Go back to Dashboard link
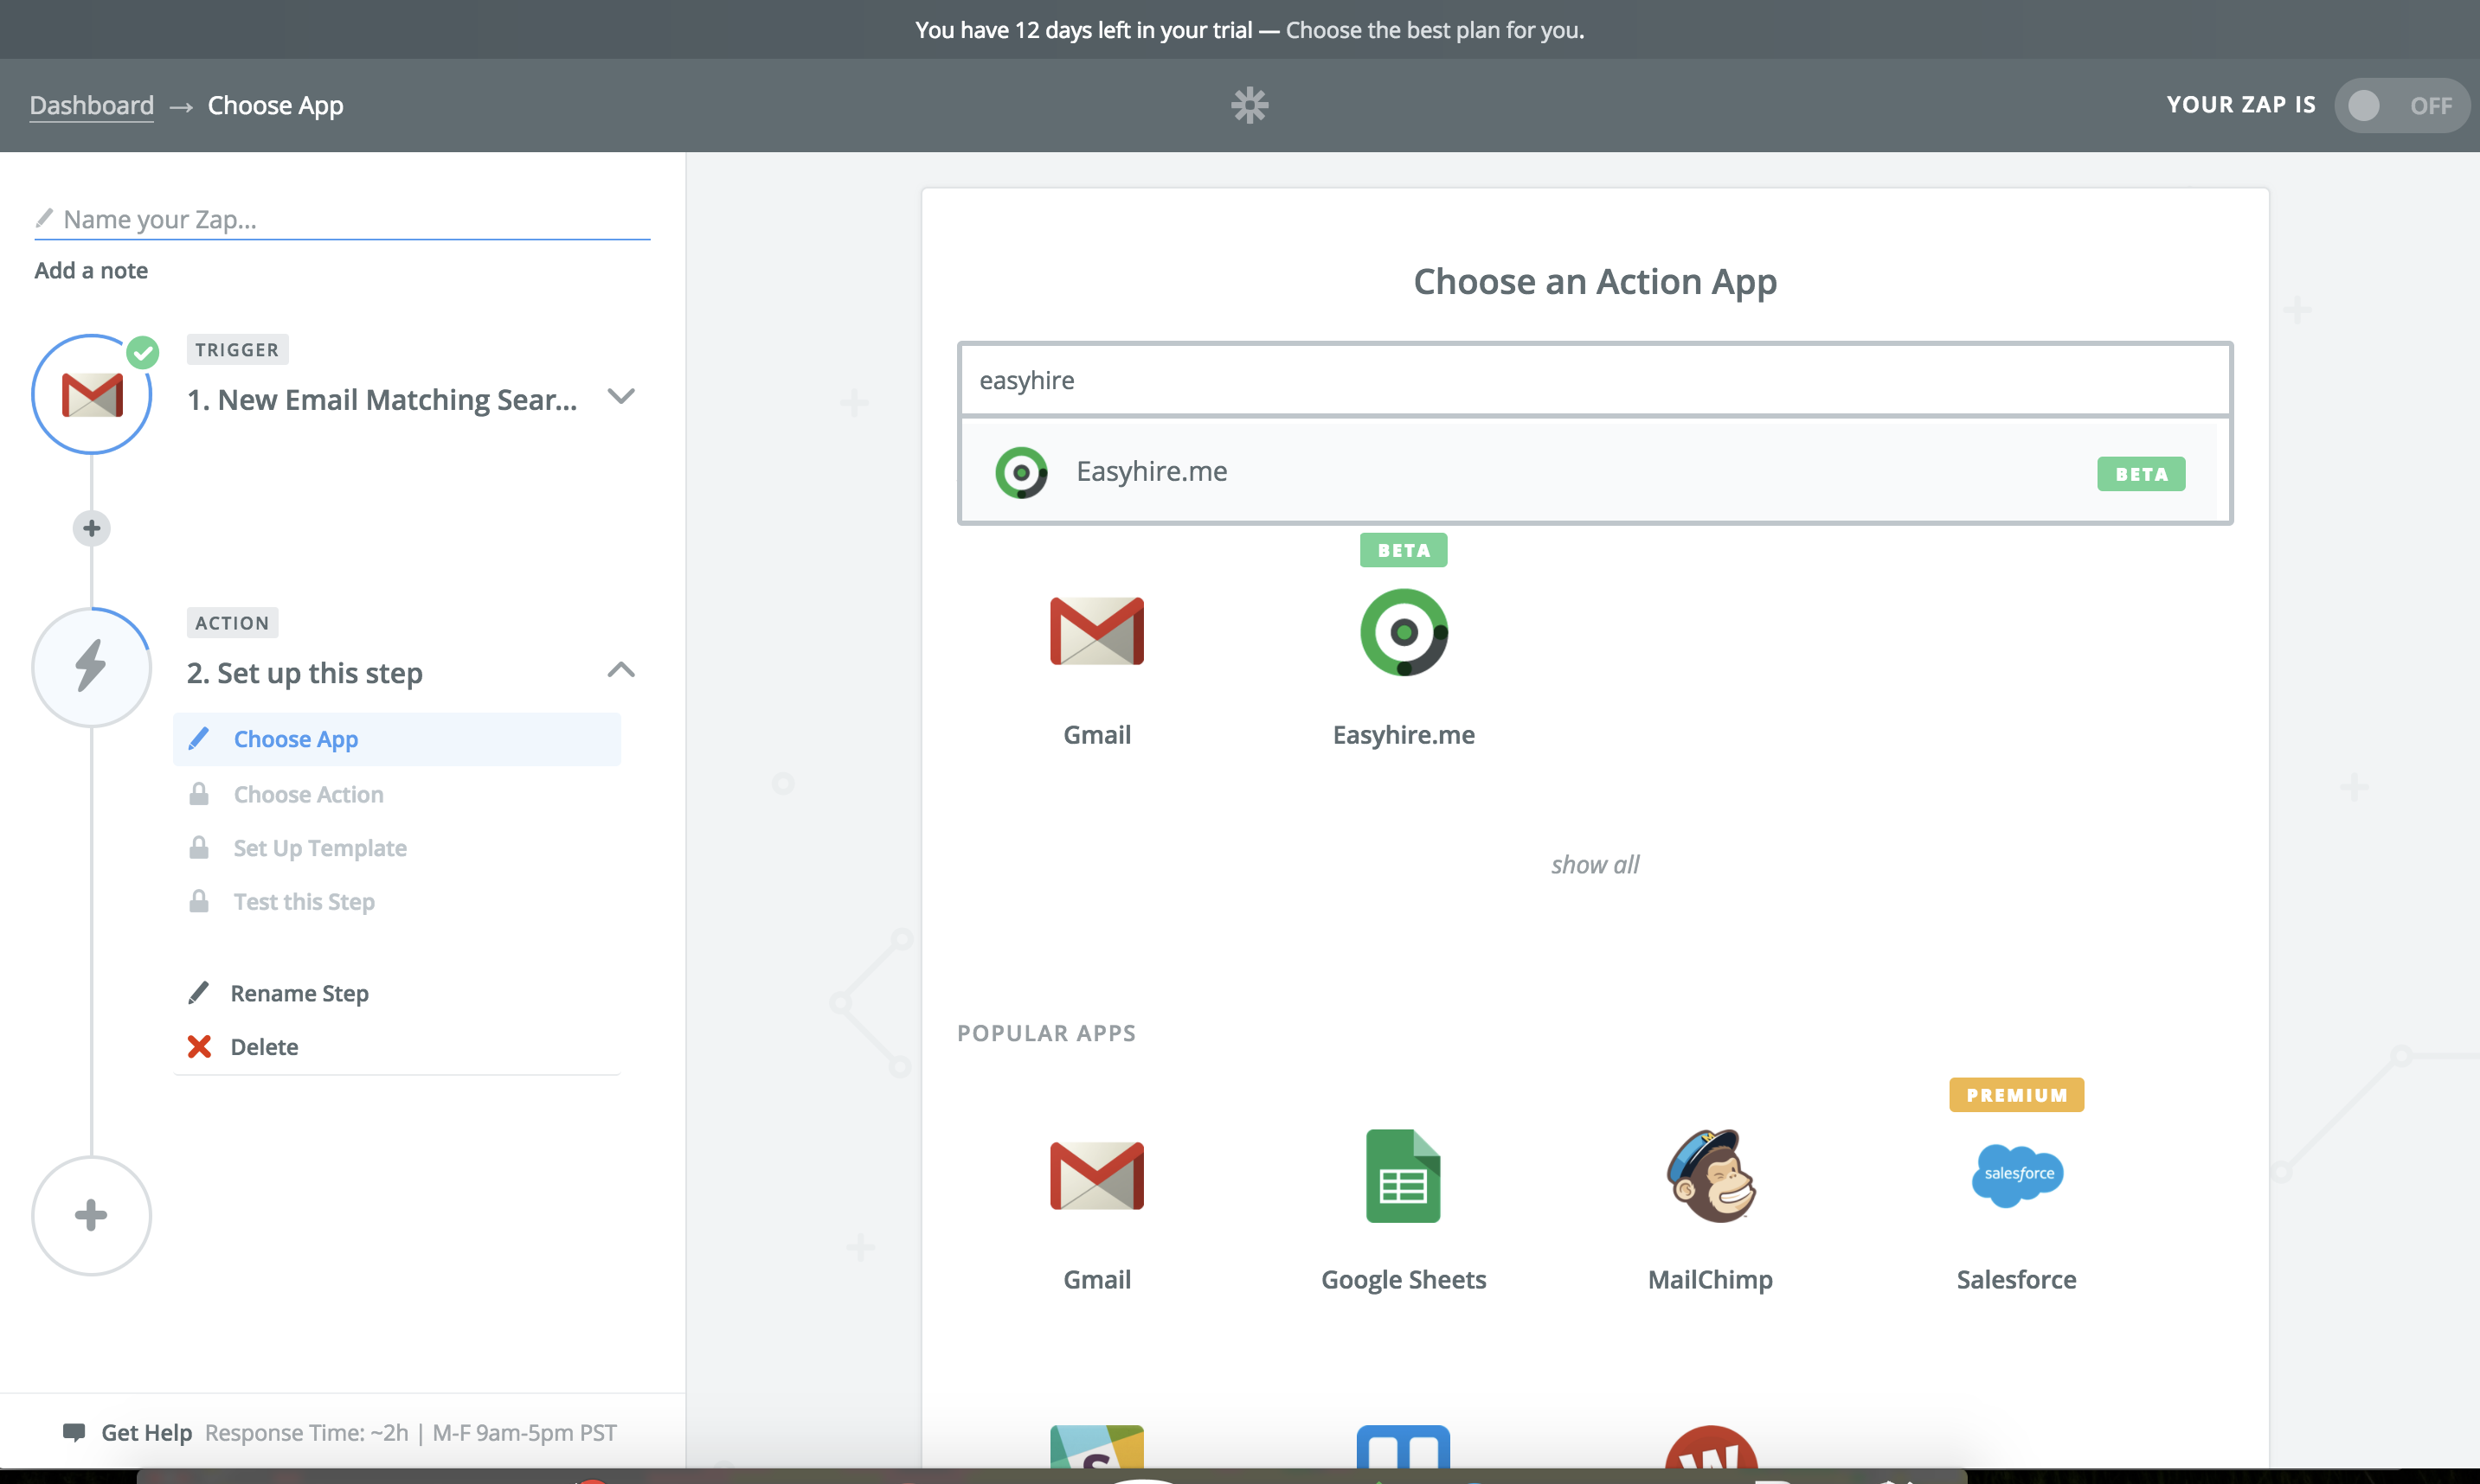The height and width of the screenshot is (1484, 2480). pos(92,105)
